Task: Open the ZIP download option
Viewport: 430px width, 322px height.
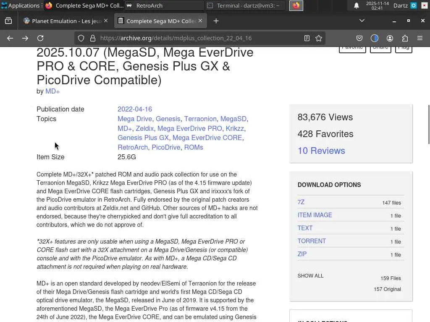Action: (x=302, y=254)
